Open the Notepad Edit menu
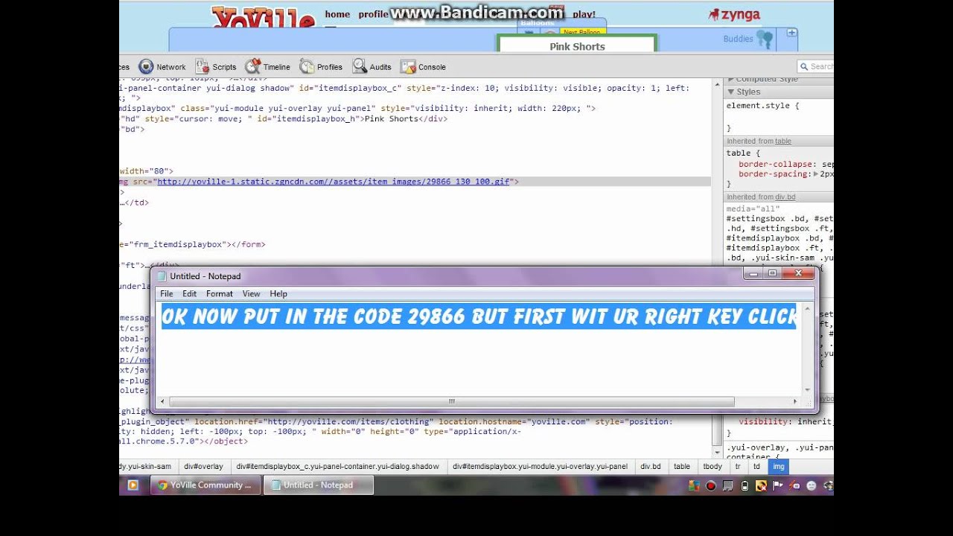 (189, 294)
